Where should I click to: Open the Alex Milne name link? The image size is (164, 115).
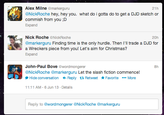coord(36,8)
